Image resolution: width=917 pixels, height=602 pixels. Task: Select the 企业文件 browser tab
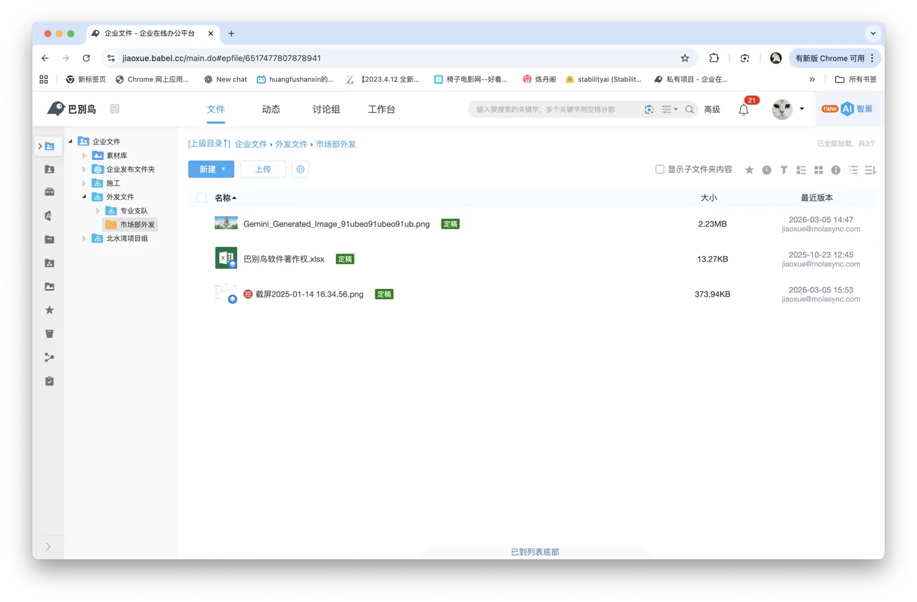click(152, 33)
